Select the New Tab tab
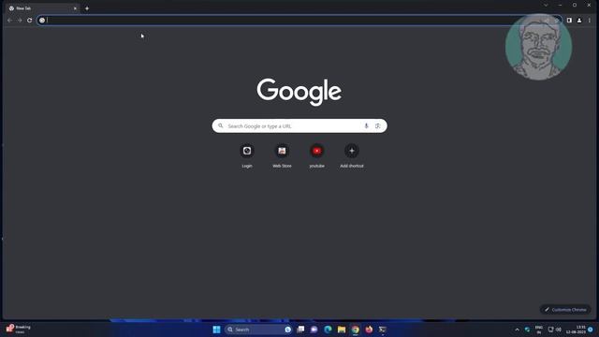 [41, 8]
